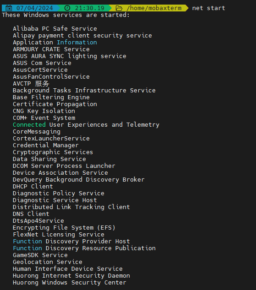Click the calendar icon in the prompt

9,8
